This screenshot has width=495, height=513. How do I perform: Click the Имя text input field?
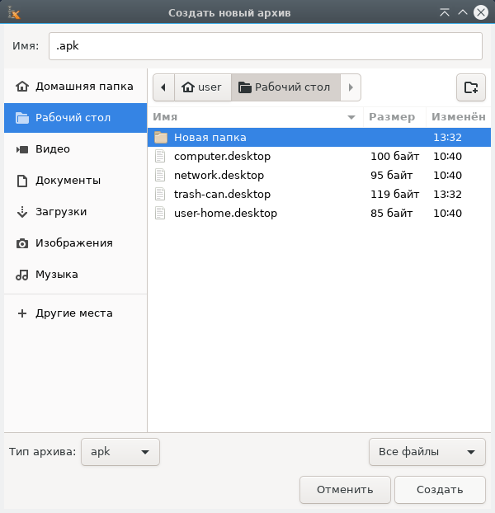[264, 47]
